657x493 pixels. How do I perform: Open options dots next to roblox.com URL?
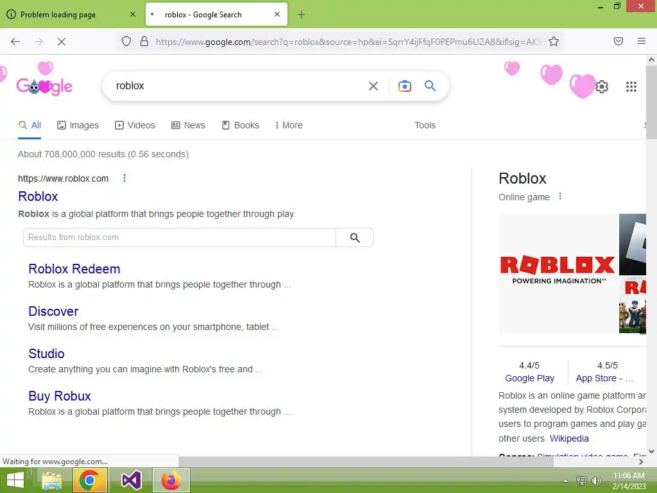tap(124, 178)
